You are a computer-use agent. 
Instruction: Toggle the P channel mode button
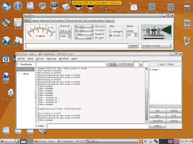(x=121, y=64)
